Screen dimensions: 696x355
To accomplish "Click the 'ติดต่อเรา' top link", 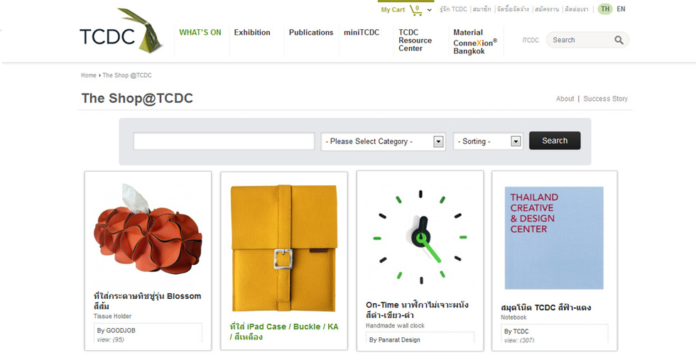I will 577,9.
